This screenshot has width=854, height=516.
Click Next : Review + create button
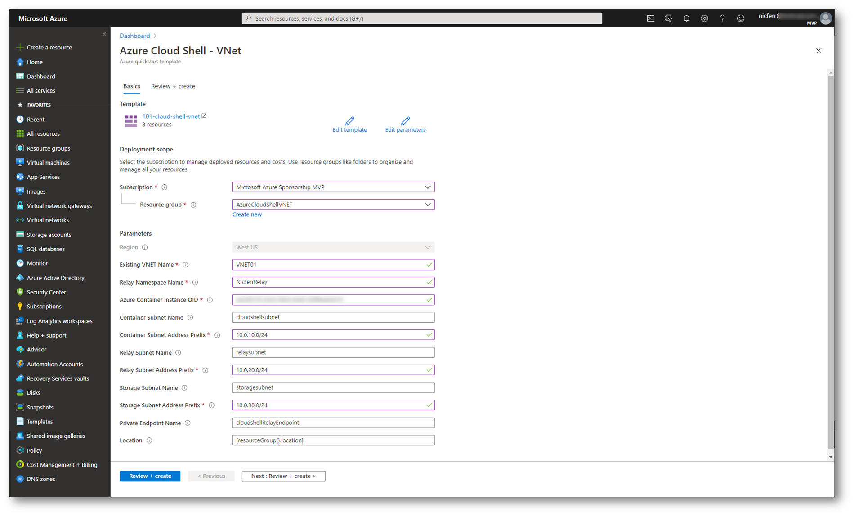(283, 476)
